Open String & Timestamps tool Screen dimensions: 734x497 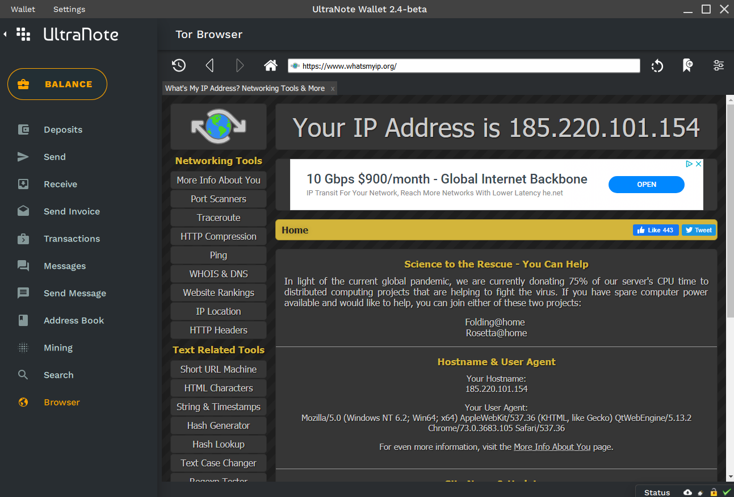coord(219,407)
